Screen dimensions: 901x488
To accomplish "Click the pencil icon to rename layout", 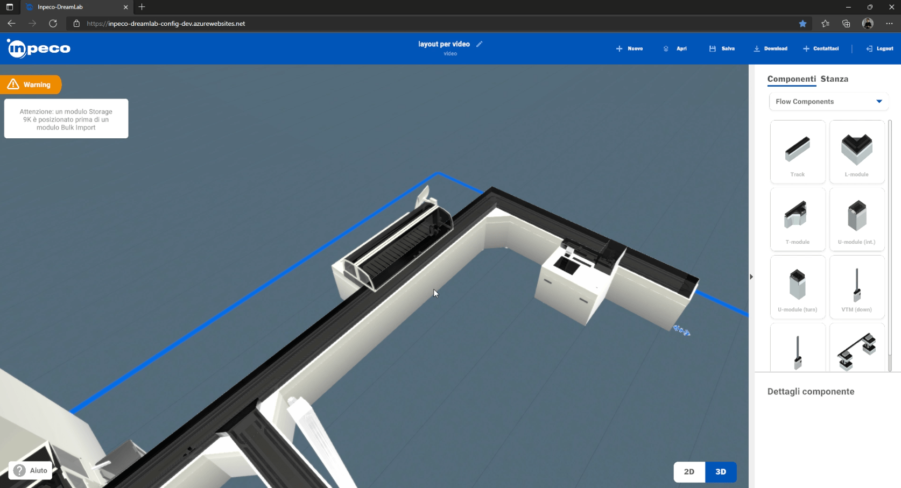I will coord(479,44).
